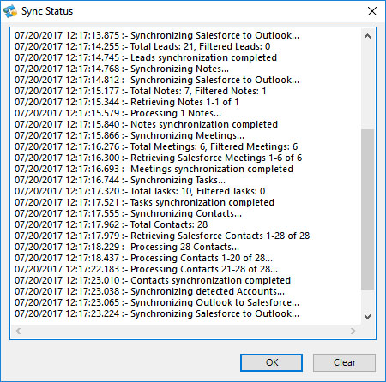The height and width of the screenshot is (382, 386).
Task: Click the vertical scrollbar thumb
Action: coord(368,210)
